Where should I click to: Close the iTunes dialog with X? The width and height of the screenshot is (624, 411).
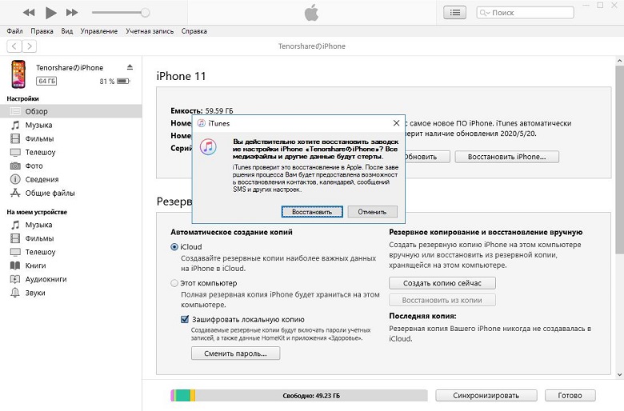(x=396, y=123)
